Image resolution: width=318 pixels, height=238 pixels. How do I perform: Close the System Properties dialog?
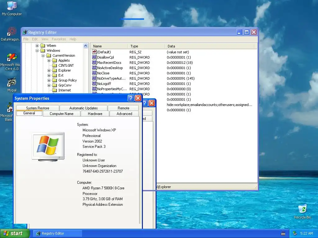click(138, 98)
